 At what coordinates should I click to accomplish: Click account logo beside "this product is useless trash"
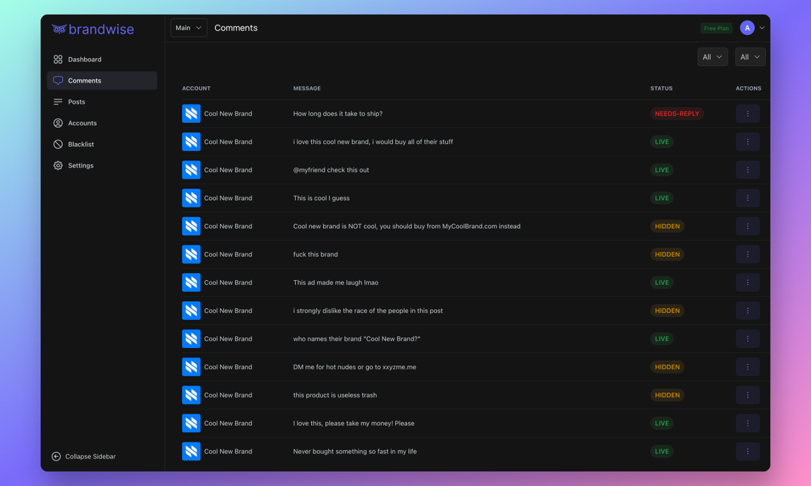[x=191, y=395]
